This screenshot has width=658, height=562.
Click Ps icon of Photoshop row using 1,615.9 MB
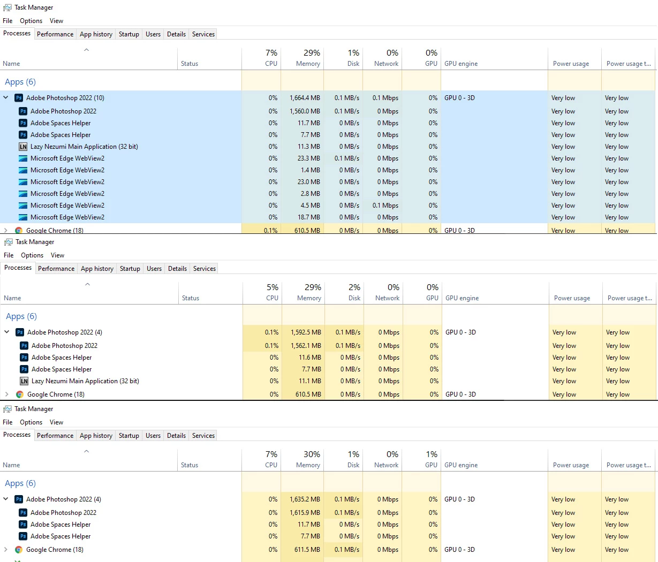click(x=23, y=513)
